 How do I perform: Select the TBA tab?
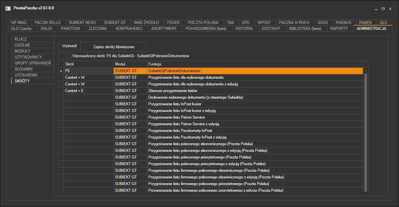click(x=230, y=23)
